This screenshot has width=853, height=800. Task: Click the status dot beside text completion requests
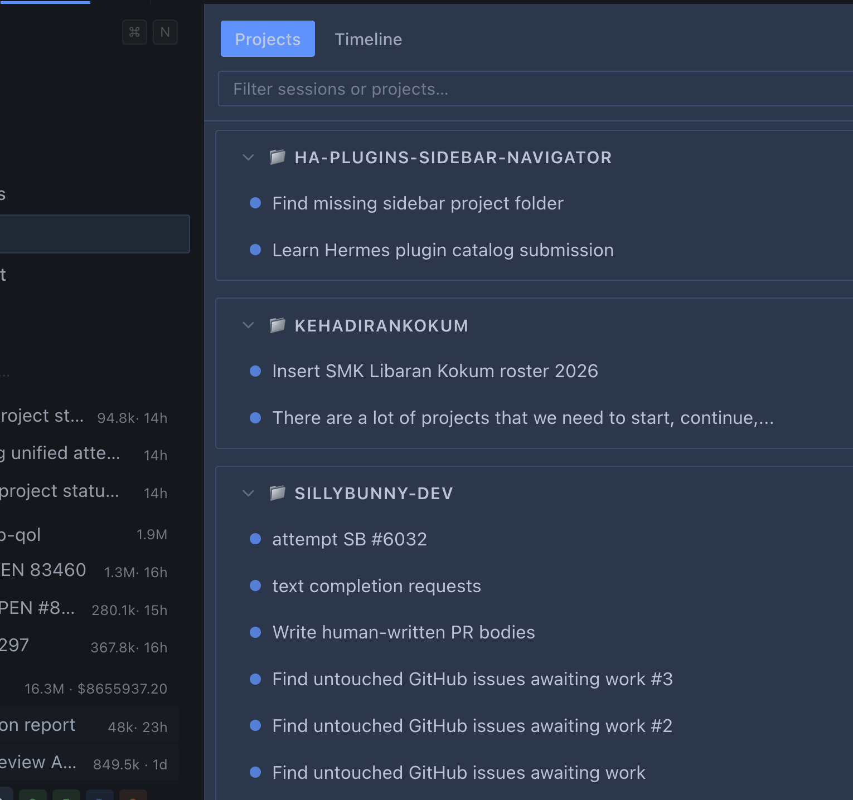[x=255, y=586]
